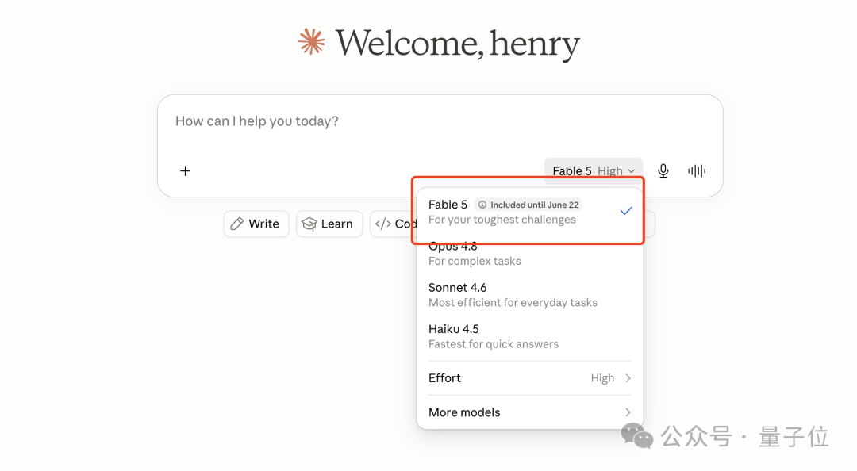Expand the More models submenu arrow

(x=628, y=412)
